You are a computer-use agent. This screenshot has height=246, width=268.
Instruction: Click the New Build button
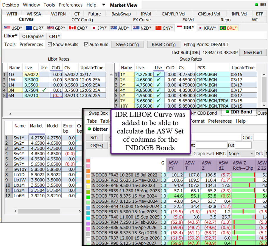(253, 53)
